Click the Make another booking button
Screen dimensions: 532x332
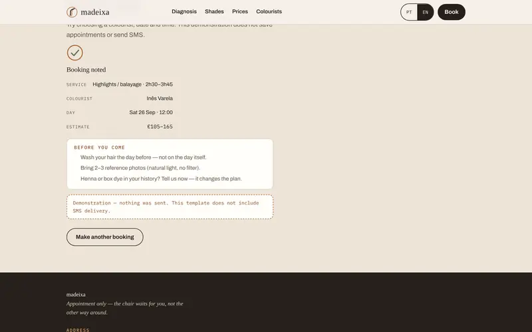point(105,237)
